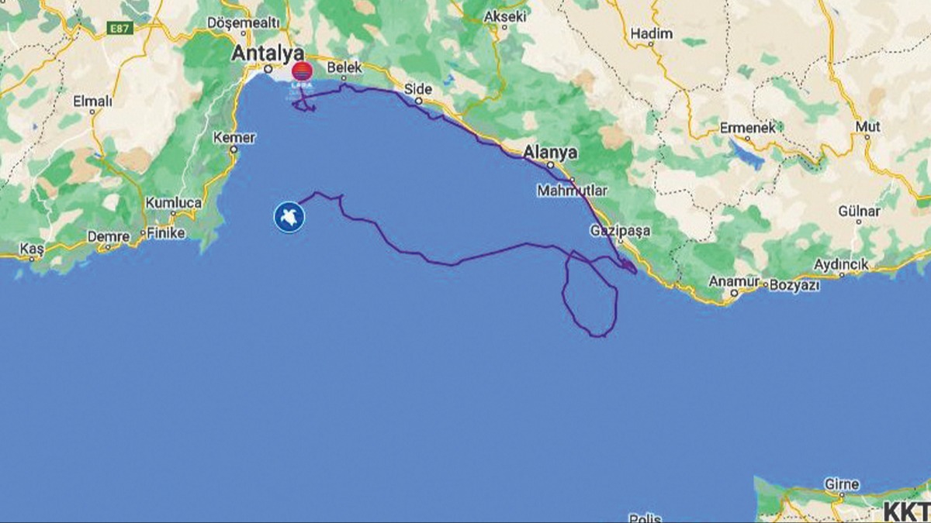Select the Alanya city label

pos(550,151)
